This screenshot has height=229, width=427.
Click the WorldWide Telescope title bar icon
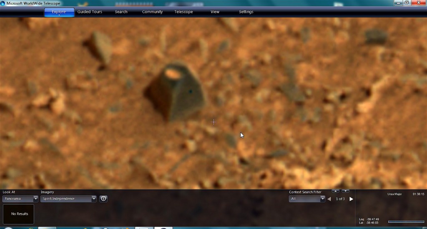[x=3, y=3]
